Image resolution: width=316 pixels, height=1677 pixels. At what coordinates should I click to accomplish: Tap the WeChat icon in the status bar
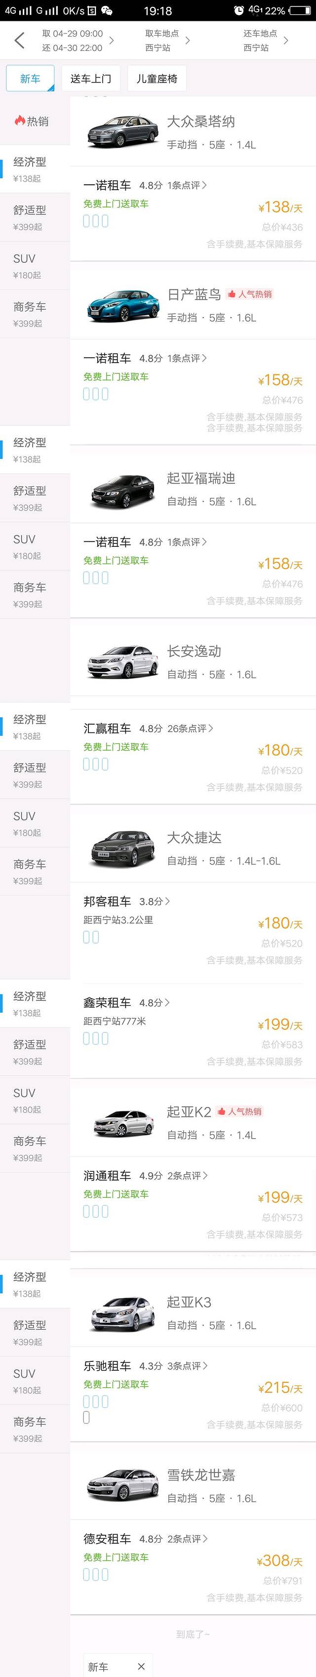click(x=107, y=10)
